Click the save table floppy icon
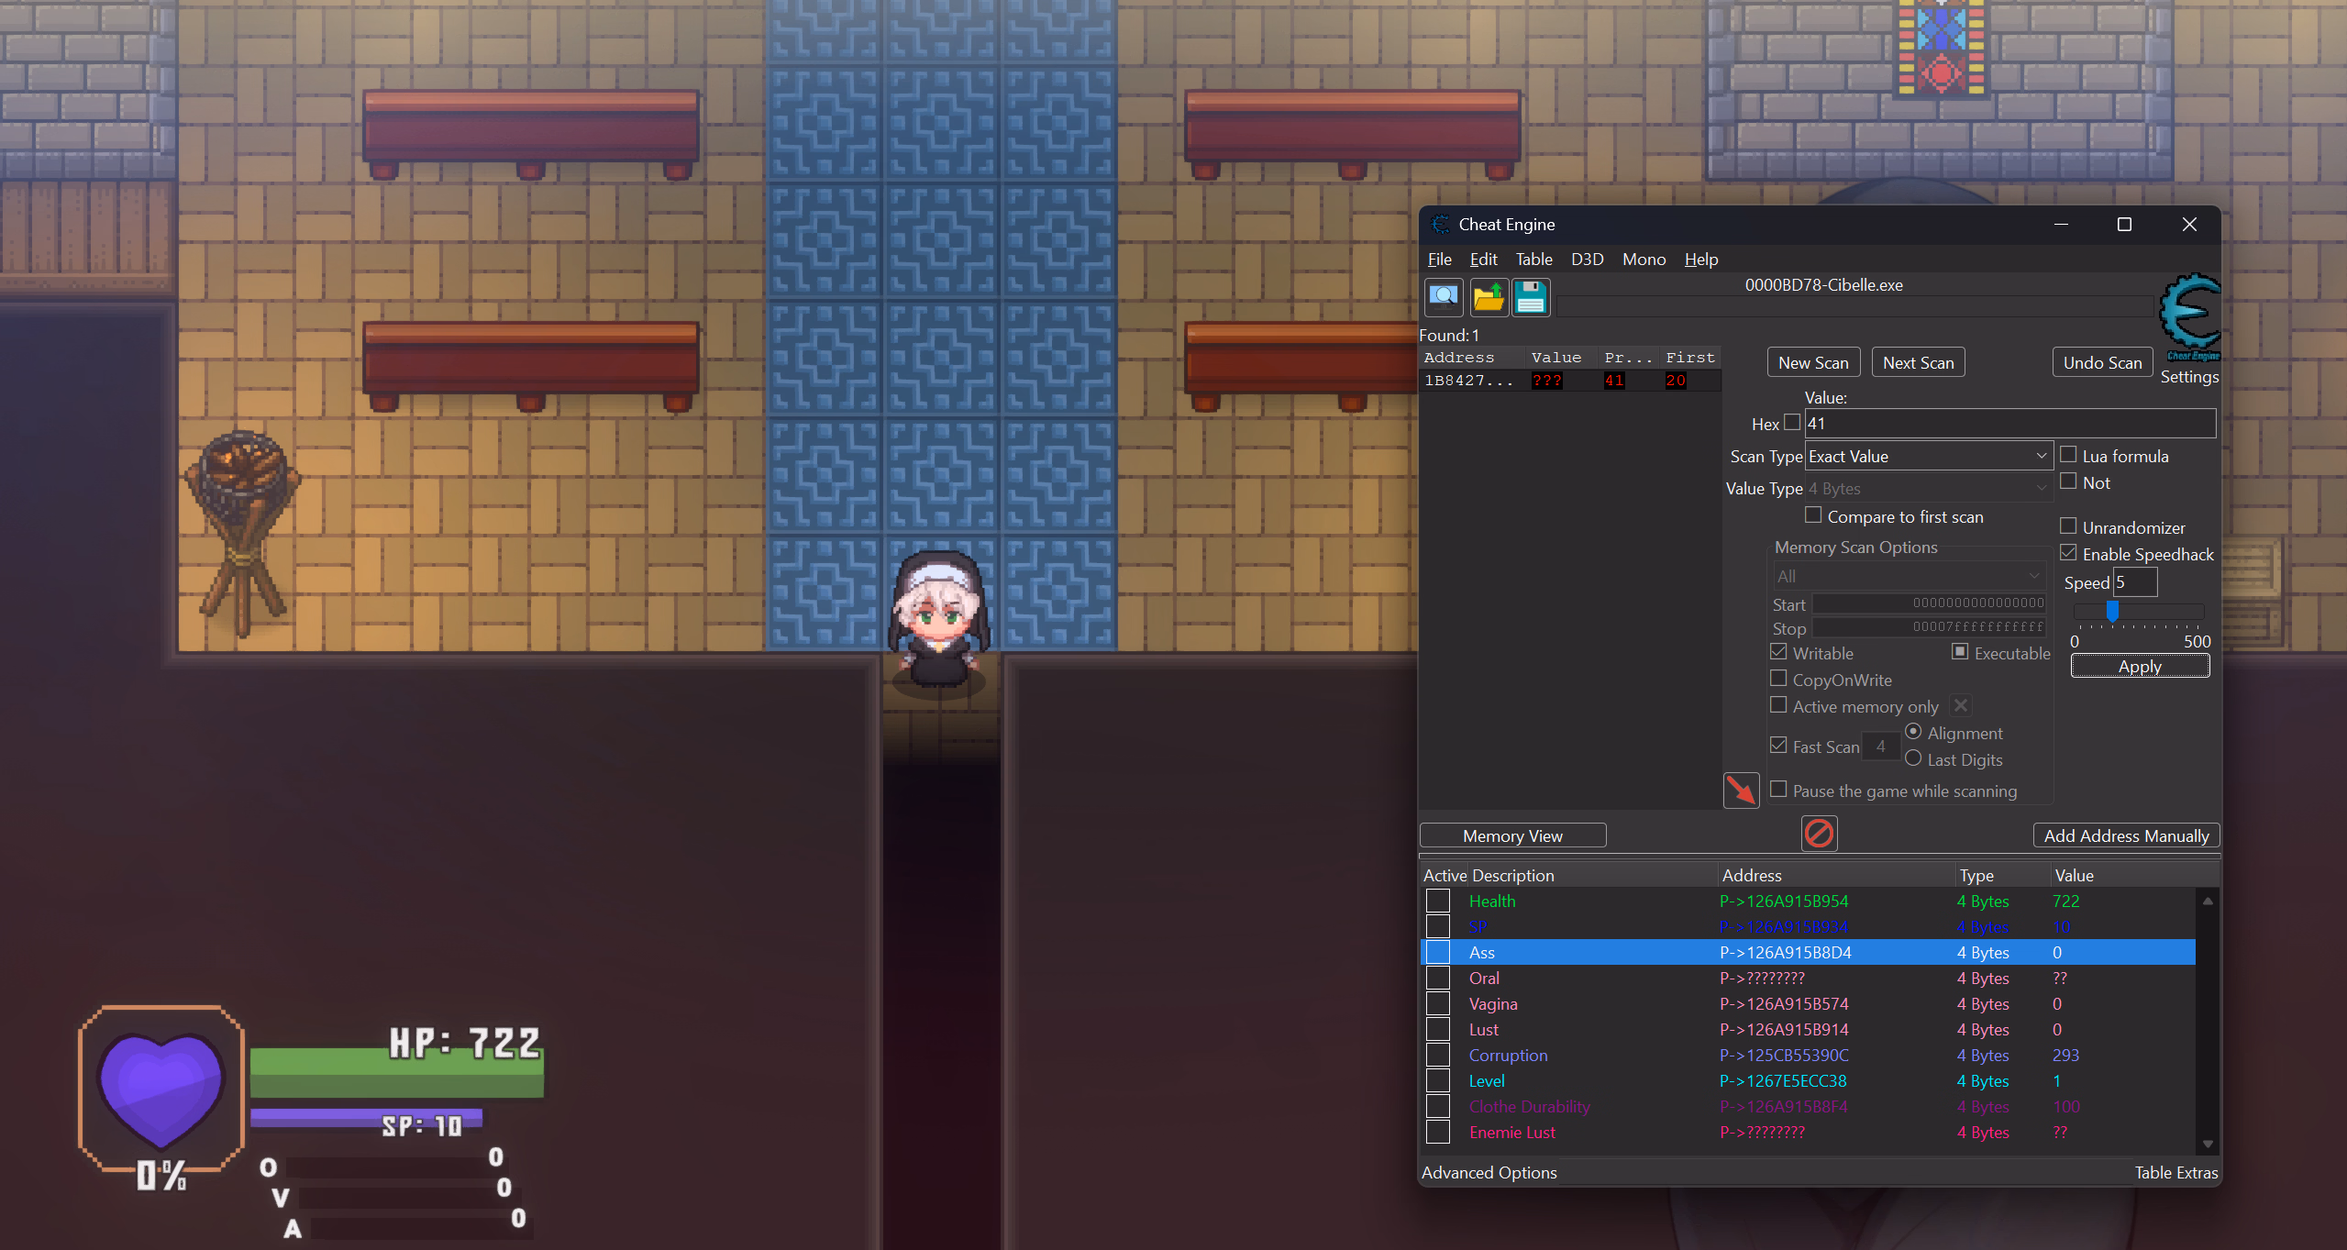 point(1530,297)
